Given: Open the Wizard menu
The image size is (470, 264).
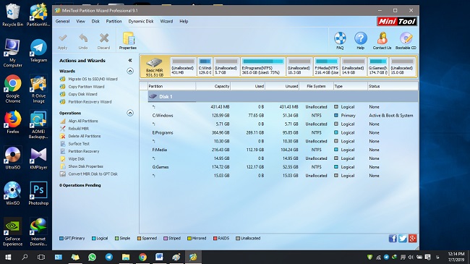Looking at the screenshot, I should point(166,21).
